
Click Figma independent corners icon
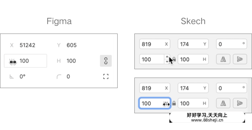click(106, 77)
